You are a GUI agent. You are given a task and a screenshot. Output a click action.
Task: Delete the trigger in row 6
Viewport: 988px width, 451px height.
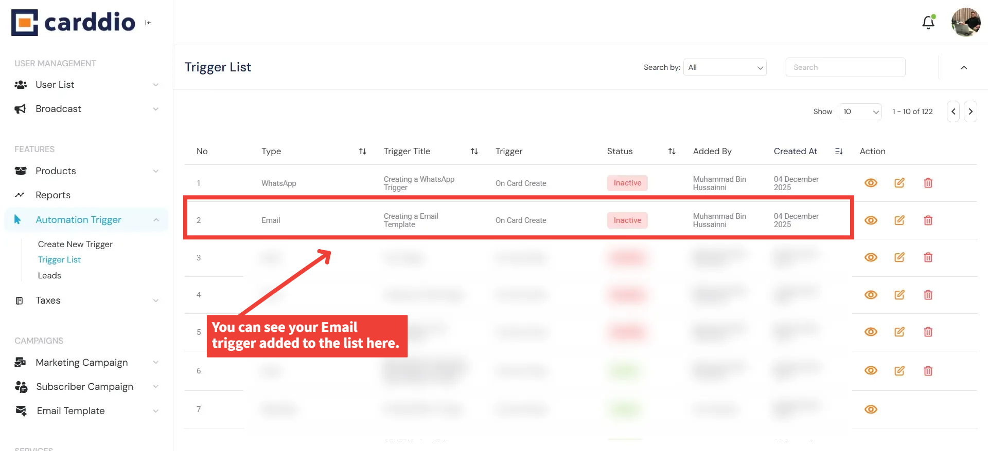(x=928, y=370)
